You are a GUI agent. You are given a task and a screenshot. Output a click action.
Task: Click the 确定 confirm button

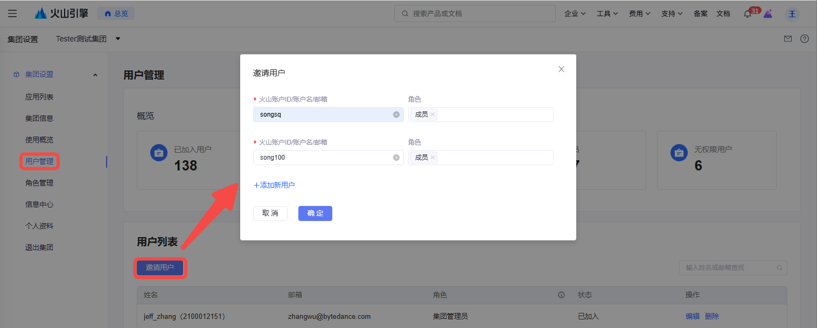pyautogui.click(x=315, y=213)
